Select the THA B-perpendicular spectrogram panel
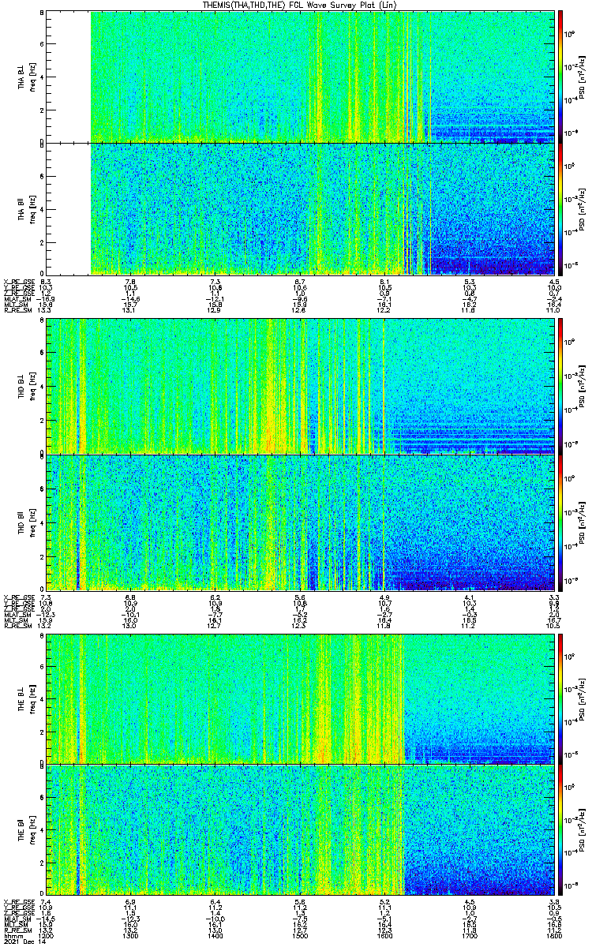This screenshot has height=947, width=592. point(300,77)
